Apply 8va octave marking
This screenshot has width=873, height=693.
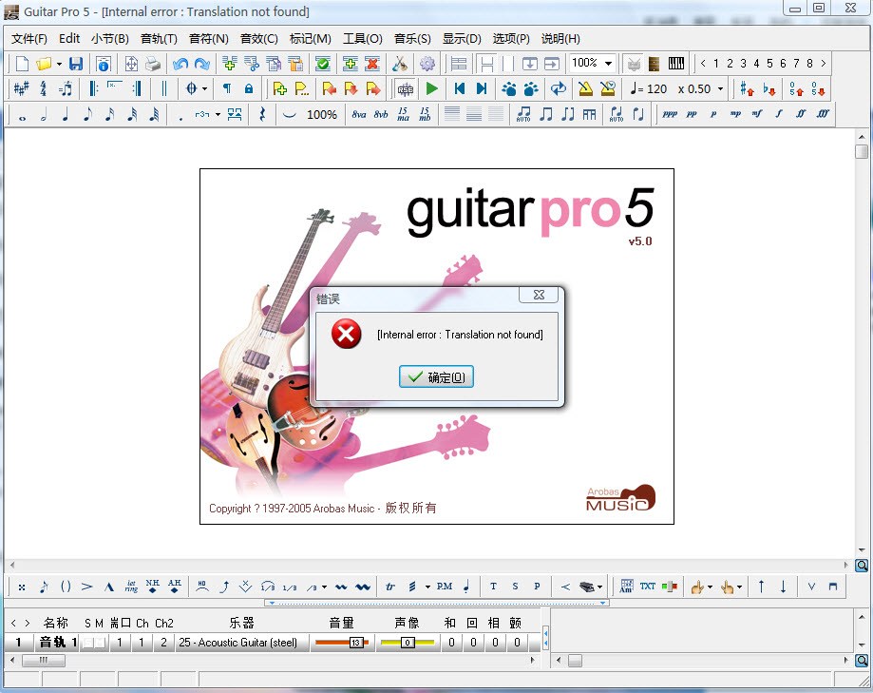click(359, 115)
